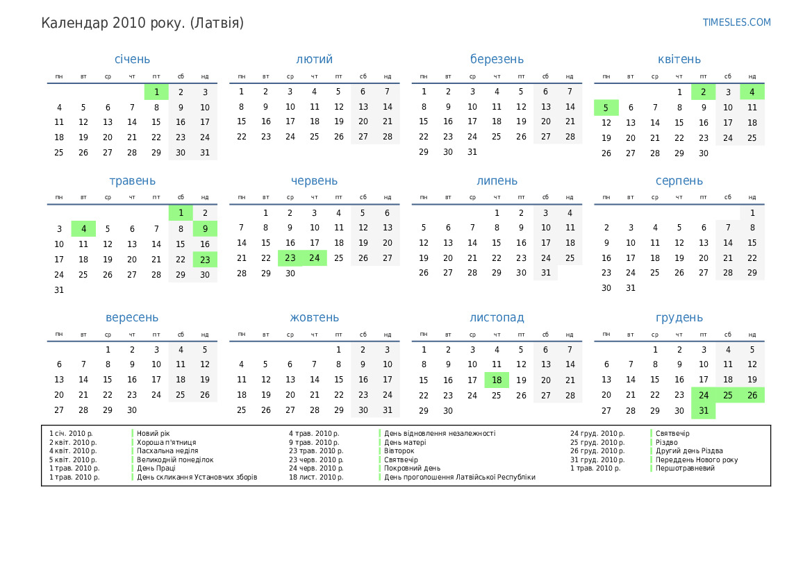Click highlighted 18 November in листопад
The image size is (812, 574).
coord(497,380)
